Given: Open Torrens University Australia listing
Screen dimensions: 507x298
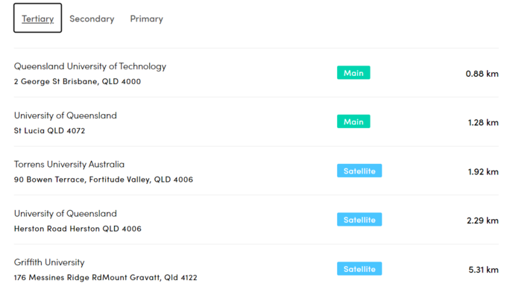Looking at the screenshot, I should (69, 164).
